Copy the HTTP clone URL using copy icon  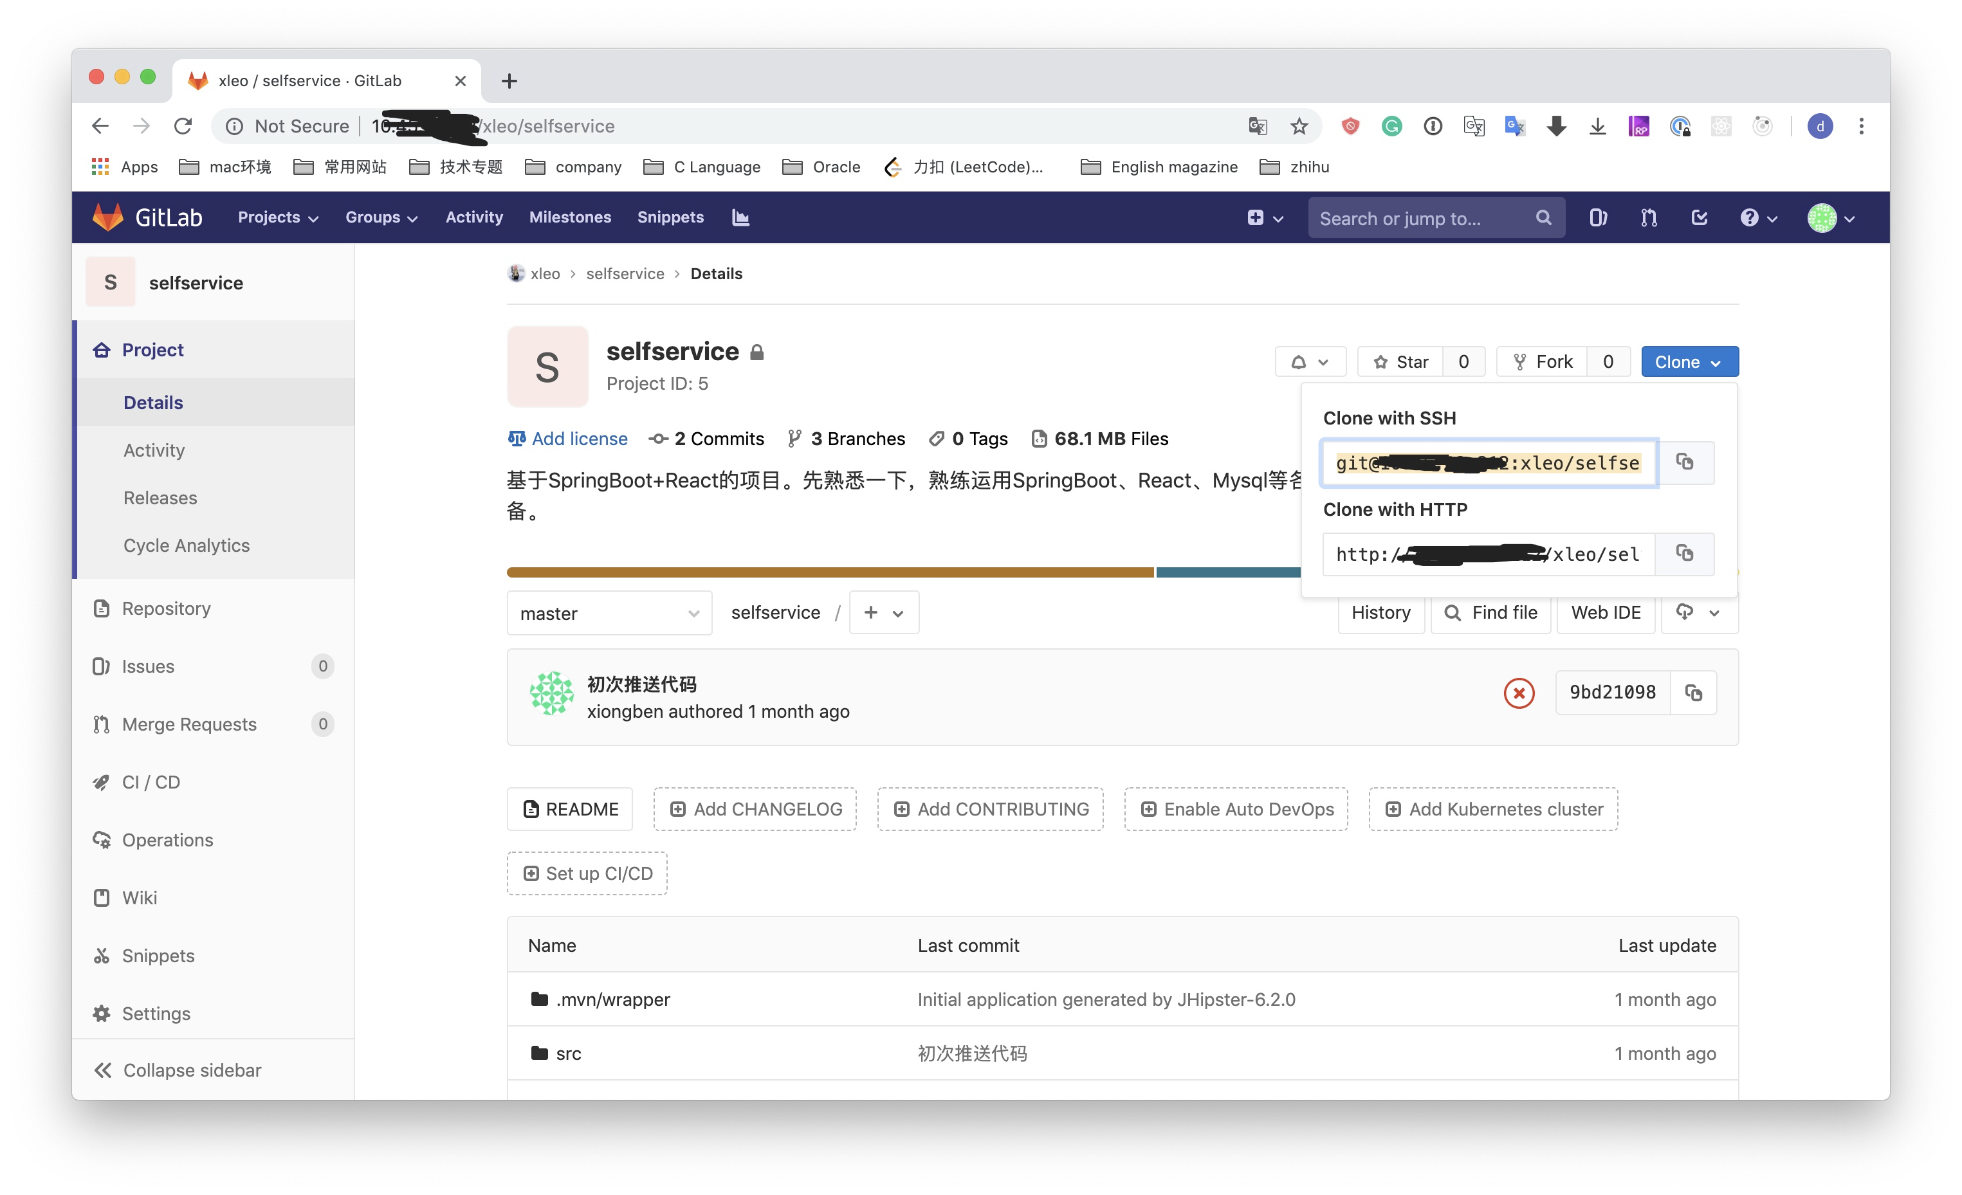[x=1685, y=553]
